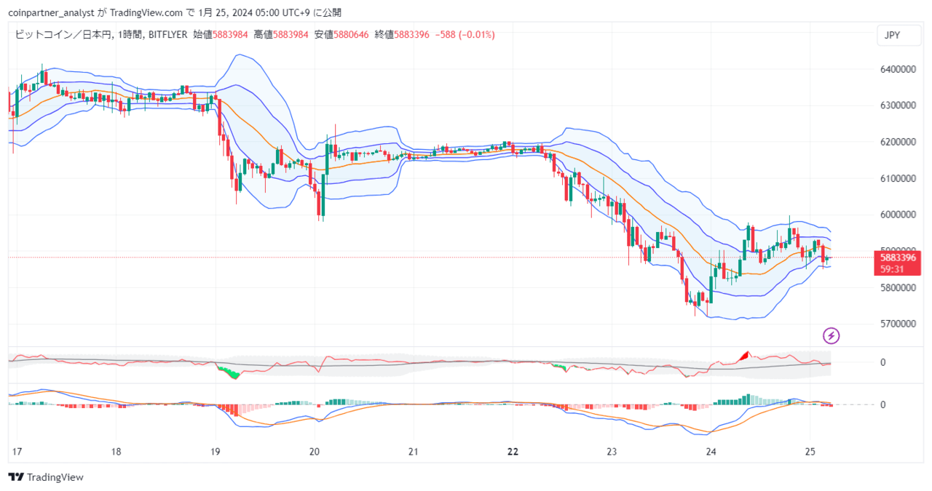
Task: Select bold date 22 on time axis
Action: [x=513, y=452]
